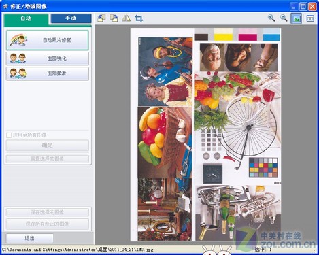The image size is (319, 255).
Task: Switch to the 手动 tab
Action: (71, 18)
